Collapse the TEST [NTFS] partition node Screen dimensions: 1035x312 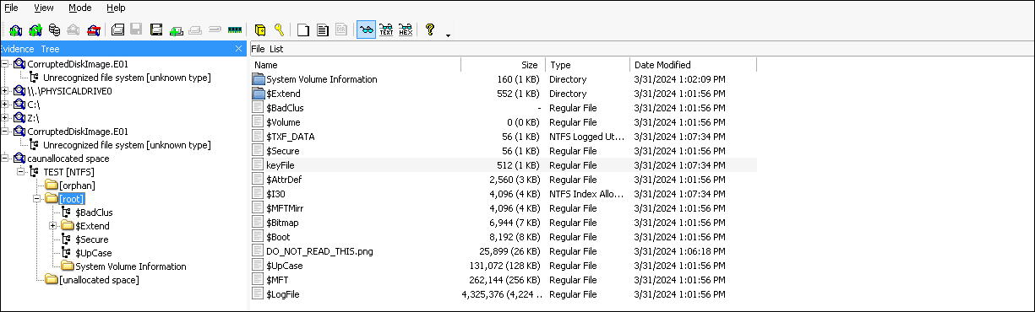click(x=20, y=172)
